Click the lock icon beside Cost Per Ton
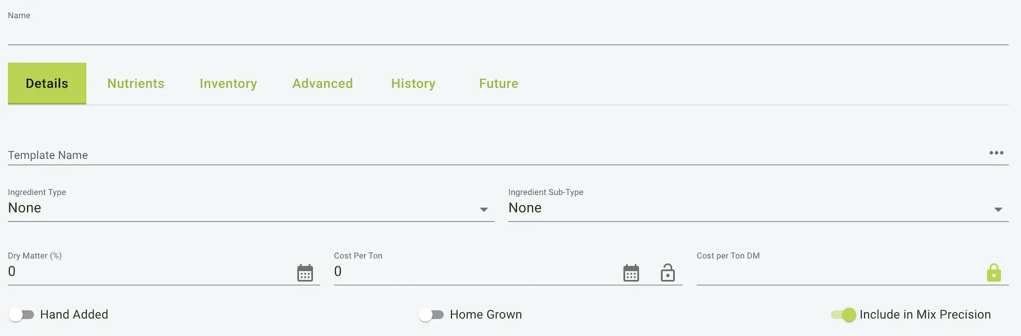Image resolution: width=1021 pixels, height=336 pixels. (x=668, y=273)
